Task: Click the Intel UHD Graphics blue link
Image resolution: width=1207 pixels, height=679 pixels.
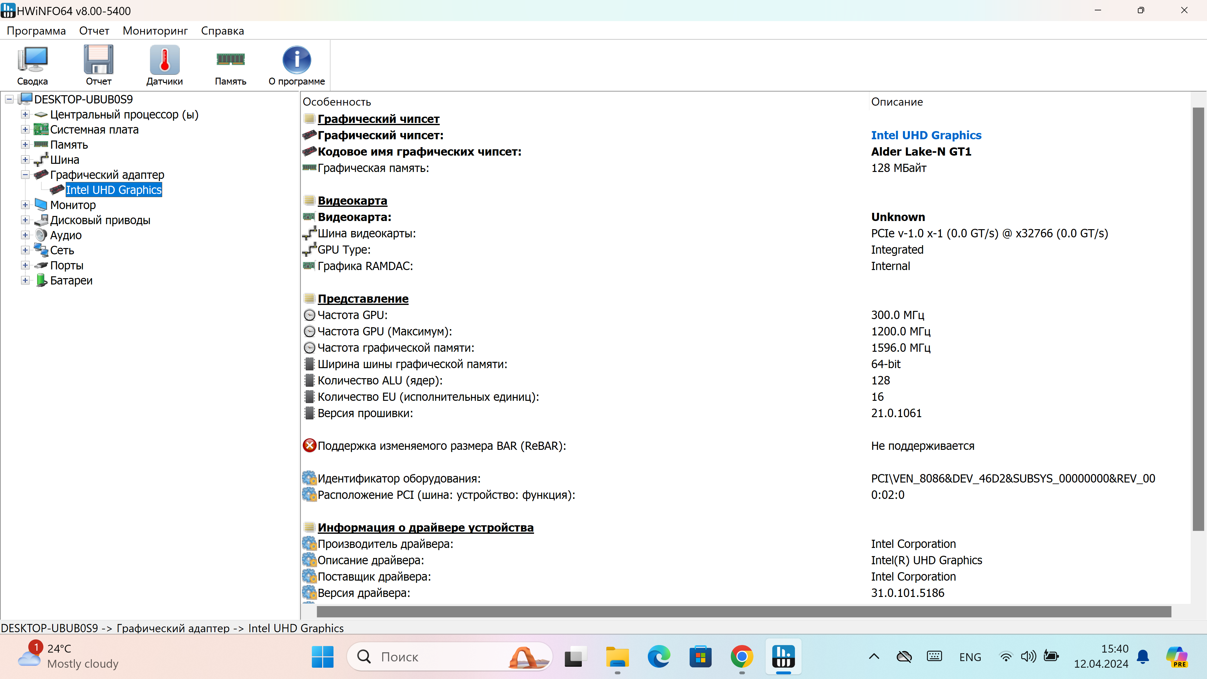Action: pos(926,135)
